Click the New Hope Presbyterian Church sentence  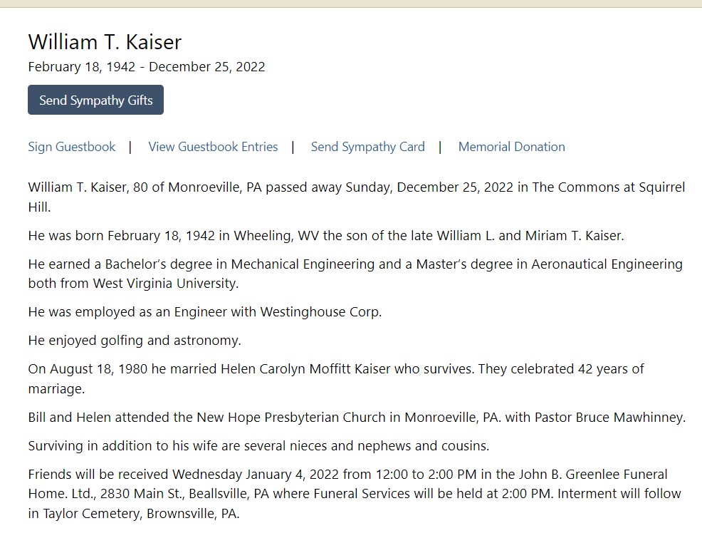(x=357, y=418)
